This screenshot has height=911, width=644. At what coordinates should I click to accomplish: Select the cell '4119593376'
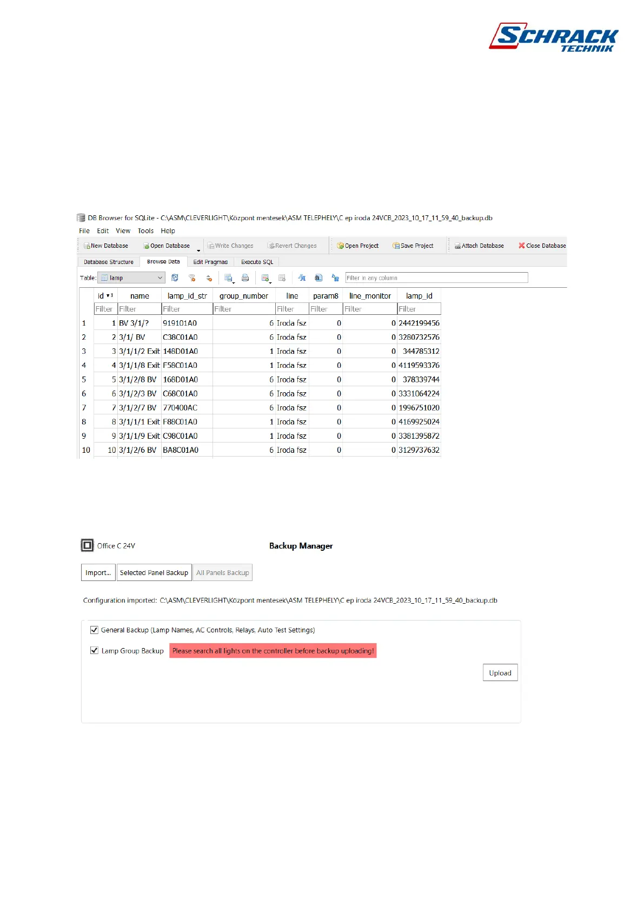[419, 365]
